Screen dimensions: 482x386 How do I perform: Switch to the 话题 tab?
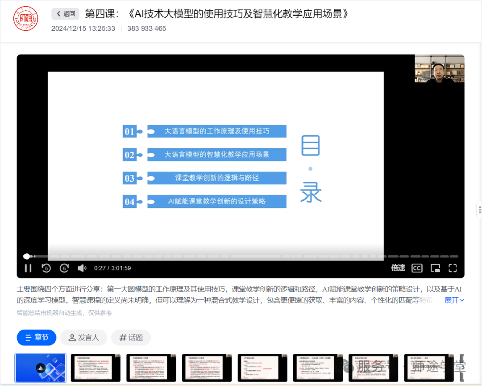coord(130,338)
